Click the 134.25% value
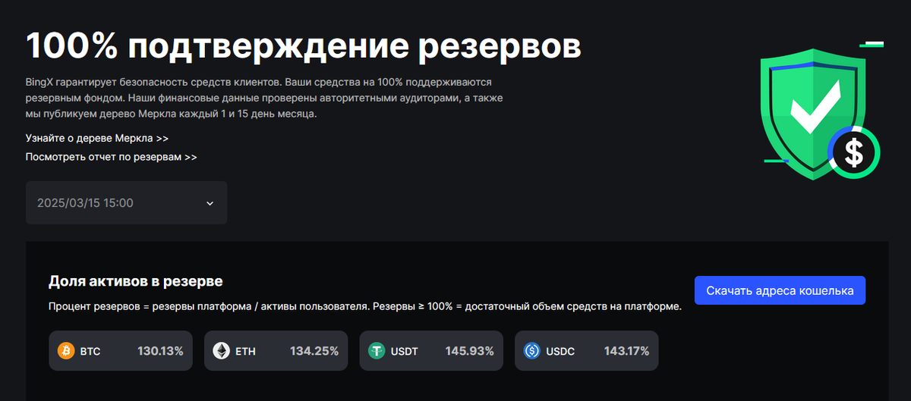Image resolution: width=911 pixels, height=401 pixels. [x=314, y=352]
